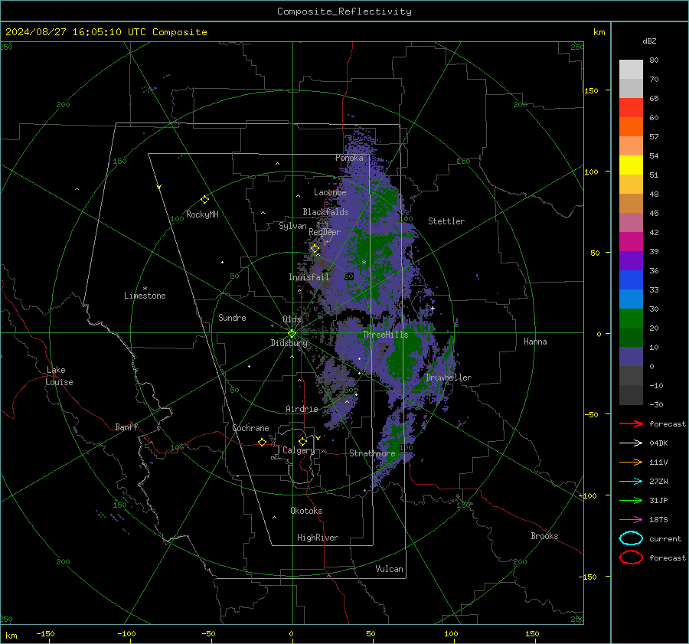Click the ThreeHills label
This screenshot has height=644, width=689.
385,335
